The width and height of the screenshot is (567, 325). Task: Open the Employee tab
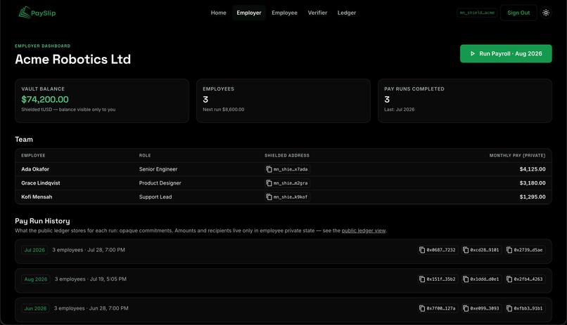[285, 13]
